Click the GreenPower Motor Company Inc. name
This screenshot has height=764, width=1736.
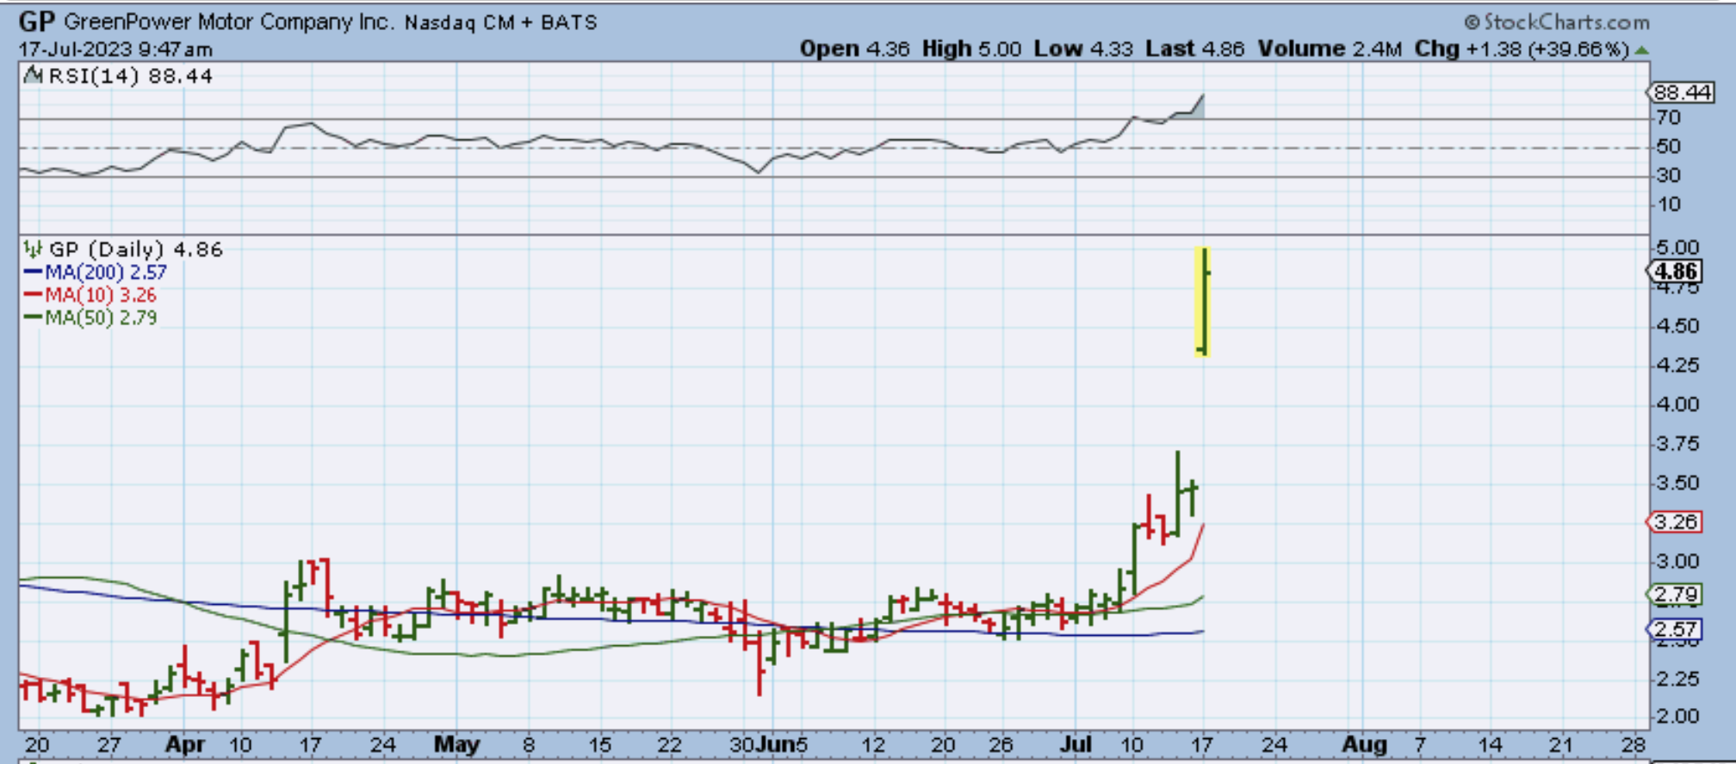229,22
